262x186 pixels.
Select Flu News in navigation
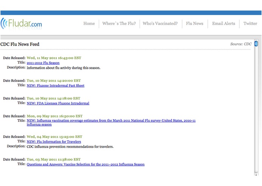(195, 23)
